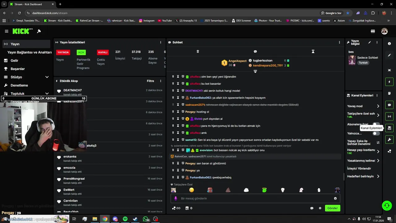The image size is (396, 223).
Task: Open the Kick hamburger menu
Action: tap(6, 31)
